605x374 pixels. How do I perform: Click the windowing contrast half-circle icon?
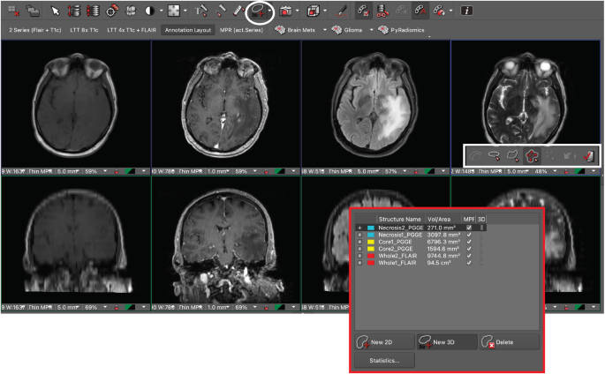coord(149,11)
